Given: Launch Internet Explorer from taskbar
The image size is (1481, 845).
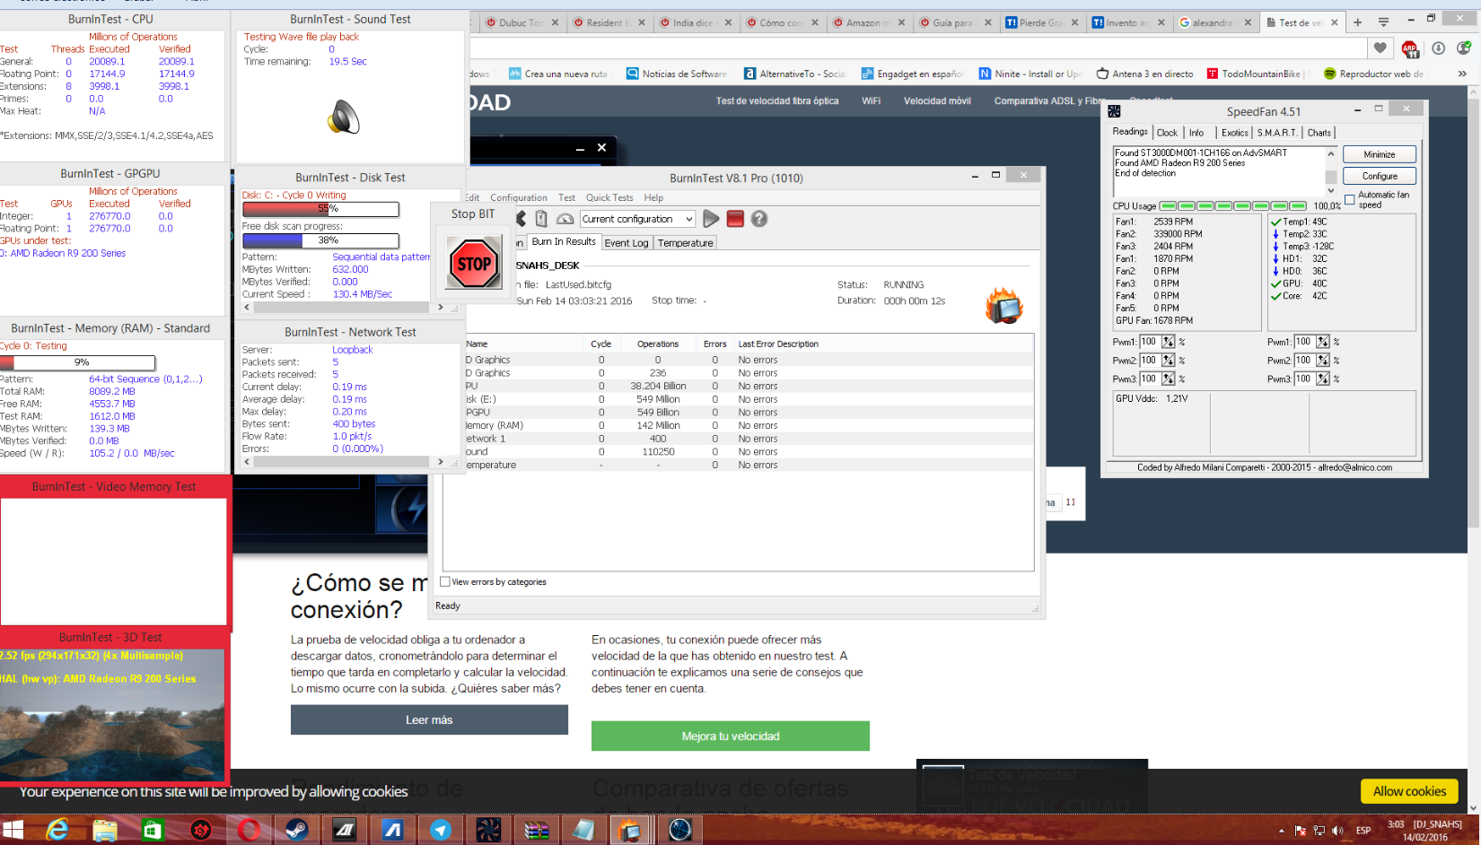Looking at the screenshot, I should pos(57,830).
